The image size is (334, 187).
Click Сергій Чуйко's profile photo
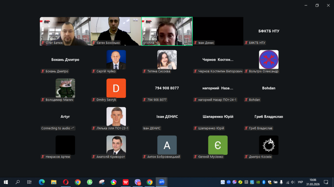116,60
